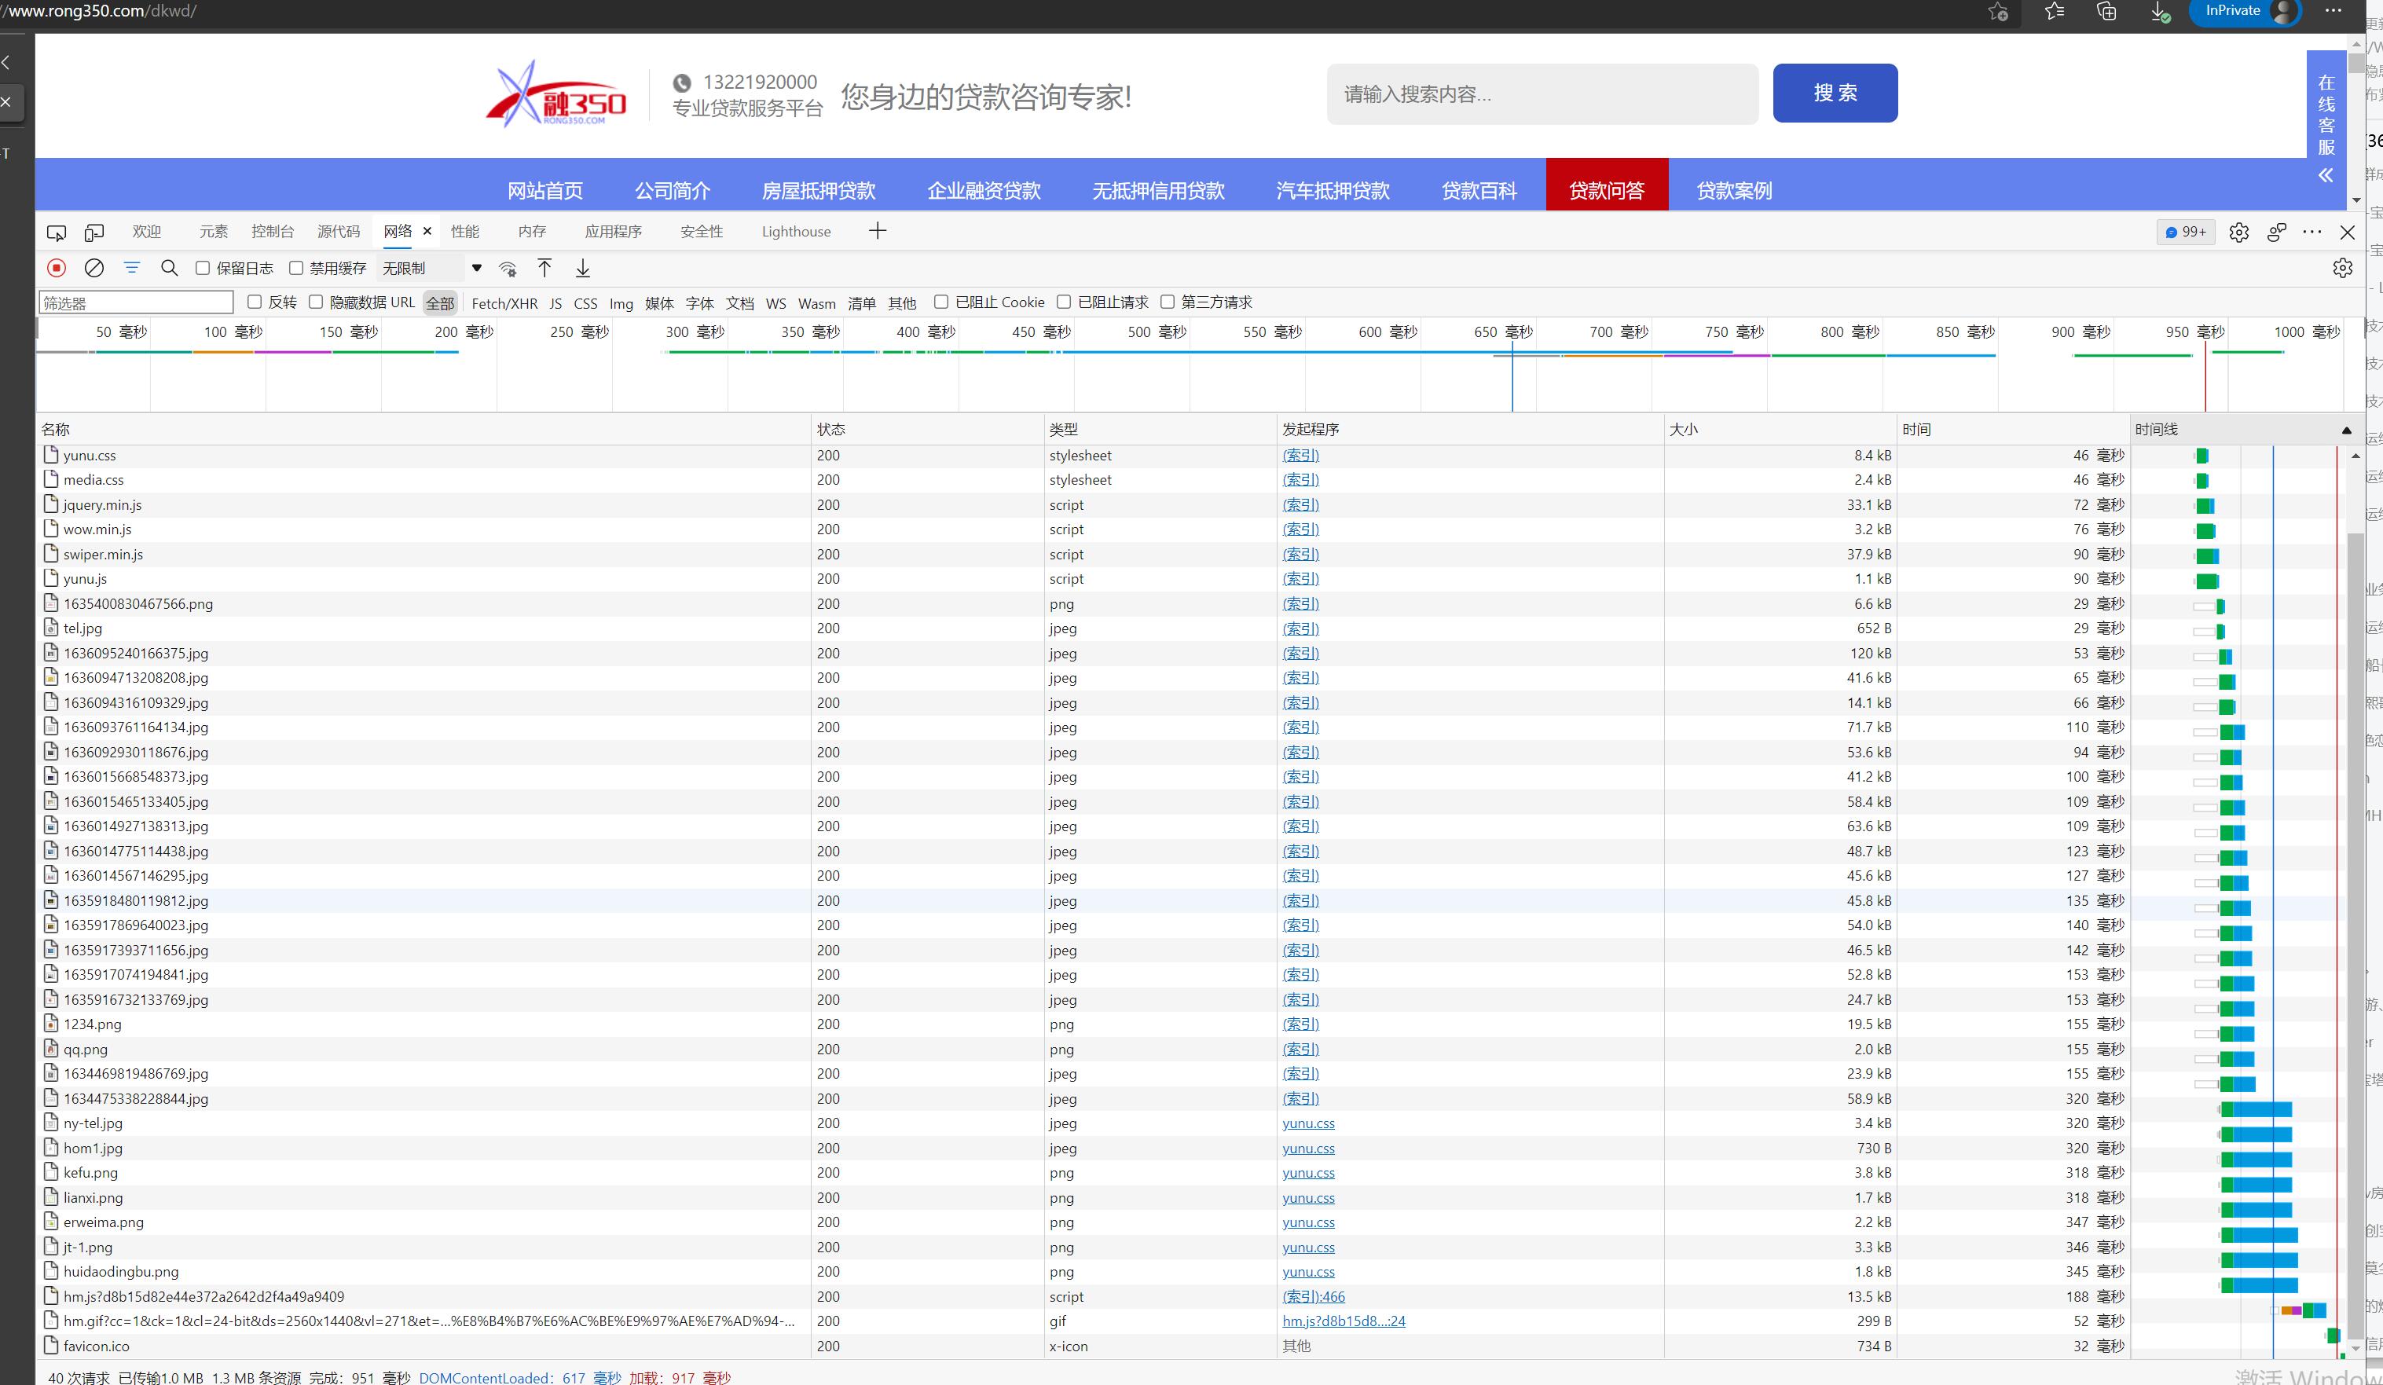This screenshot has width=2383, height=1385.
Task: Toggle device emulation icon
Action: pyautogui.click(x=93, y=232)
